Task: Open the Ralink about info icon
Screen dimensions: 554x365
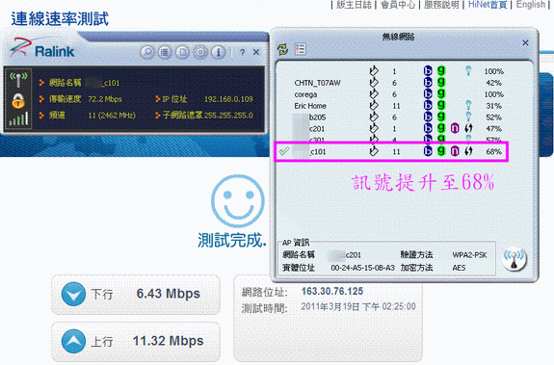Action: [x=219, y=52]
